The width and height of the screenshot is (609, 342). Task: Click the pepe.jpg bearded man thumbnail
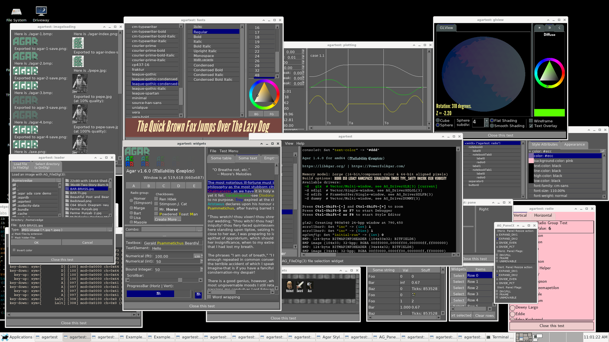click(x=80, y=83)
